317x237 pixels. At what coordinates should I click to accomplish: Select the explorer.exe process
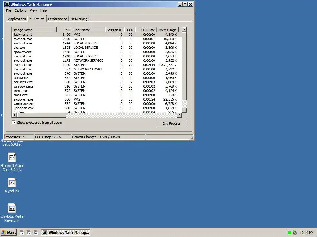tap(97, 100)
